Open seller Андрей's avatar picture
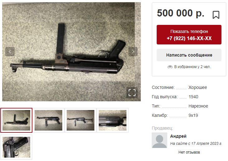This screenshot has height=161, width=228. [159, 140]
